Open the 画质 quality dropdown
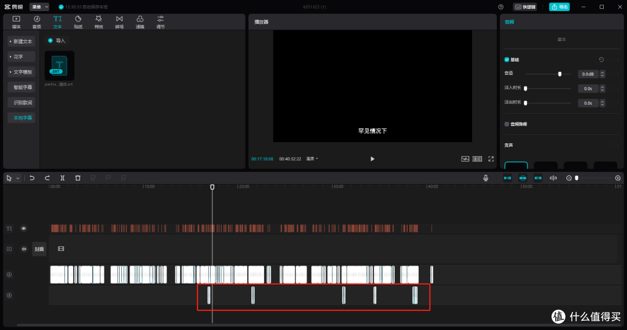The width and height of the screenshot is (627, 330). click(312, 159)
